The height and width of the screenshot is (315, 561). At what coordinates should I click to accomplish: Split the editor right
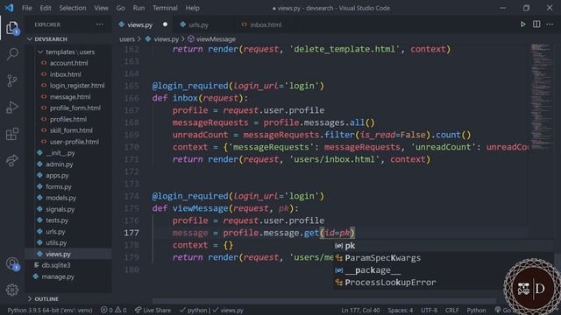point(536,24)
